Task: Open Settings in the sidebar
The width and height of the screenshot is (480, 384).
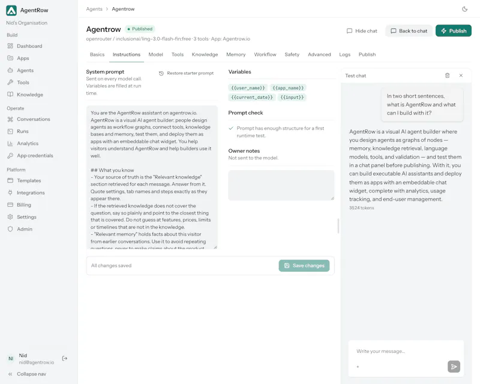Action: click(x=26, y=217)
